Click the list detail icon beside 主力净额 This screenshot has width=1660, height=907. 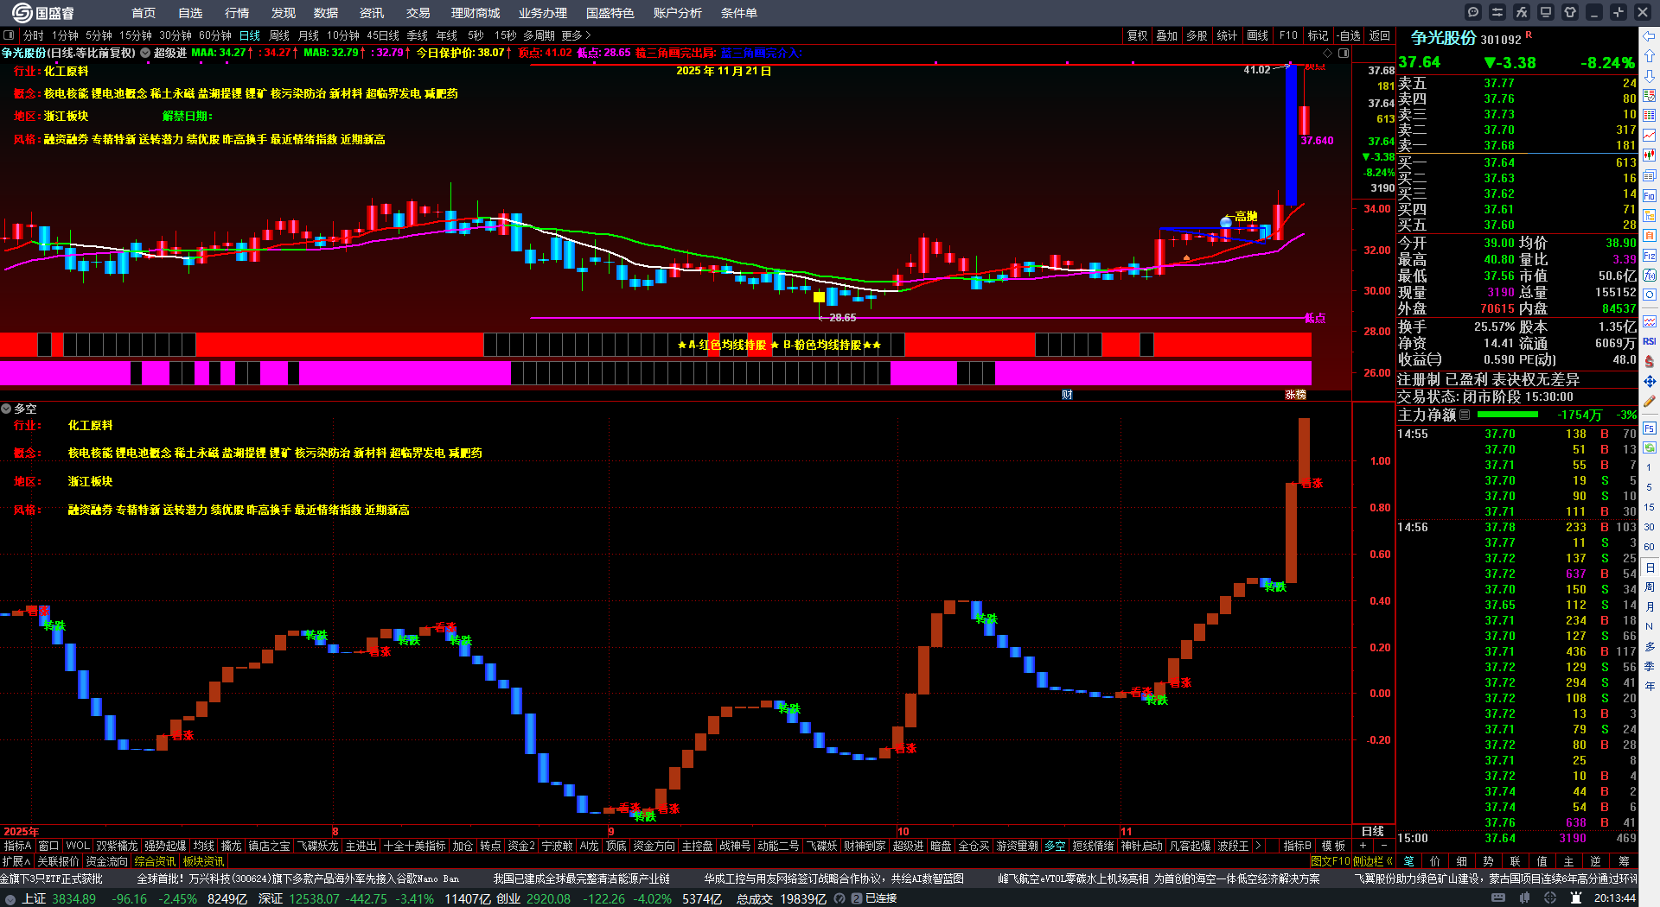click(x=1465, y=415)
